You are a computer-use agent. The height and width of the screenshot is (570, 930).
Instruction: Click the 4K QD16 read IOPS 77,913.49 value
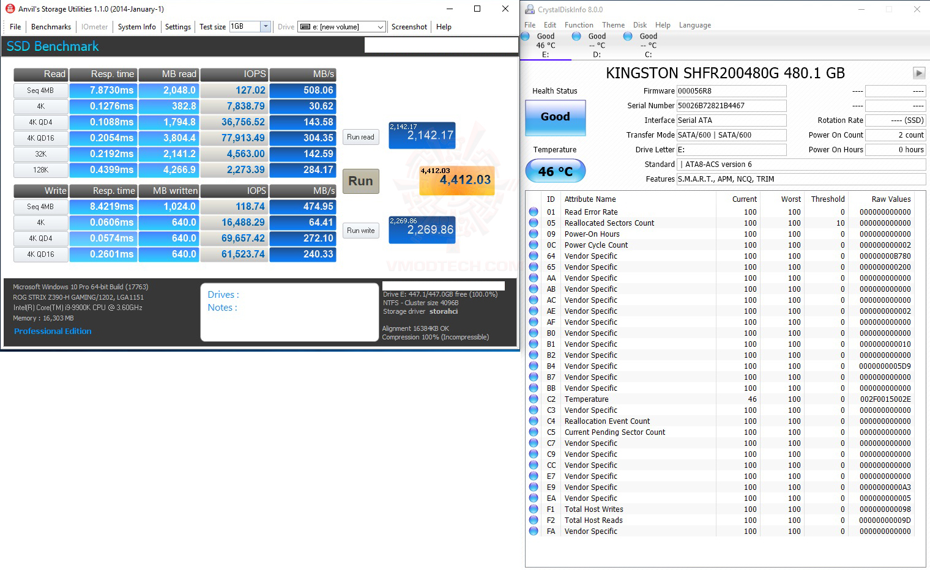(x=234, y=138)
